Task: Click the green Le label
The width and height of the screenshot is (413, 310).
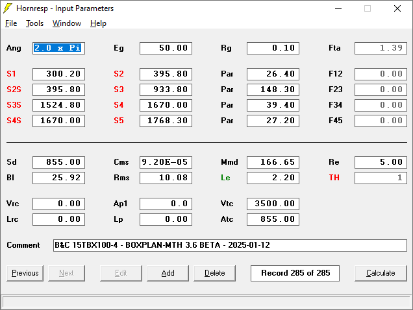Action: [x=225, y=178]
